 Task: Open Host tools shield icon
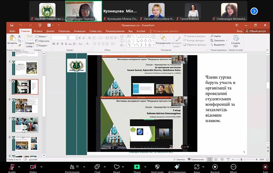[157, 167]
